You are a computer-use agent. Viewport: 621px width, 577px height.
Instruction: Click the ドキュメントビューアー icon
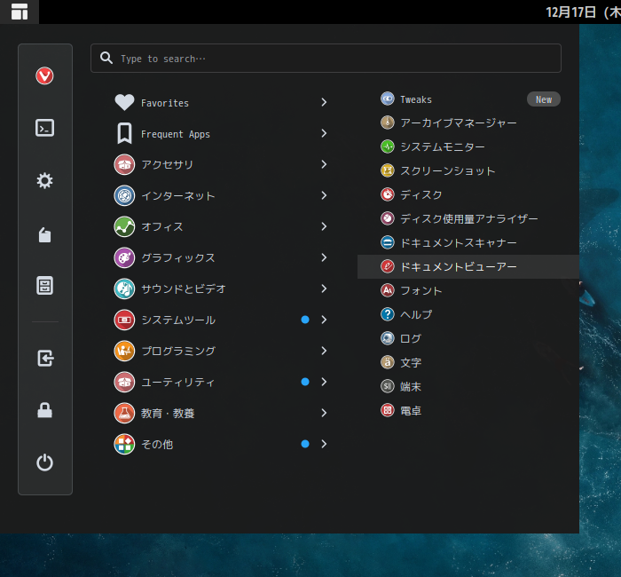[388, 266]
